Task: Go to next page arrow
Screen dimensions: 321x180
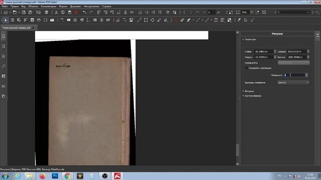Action: [191, 12]
